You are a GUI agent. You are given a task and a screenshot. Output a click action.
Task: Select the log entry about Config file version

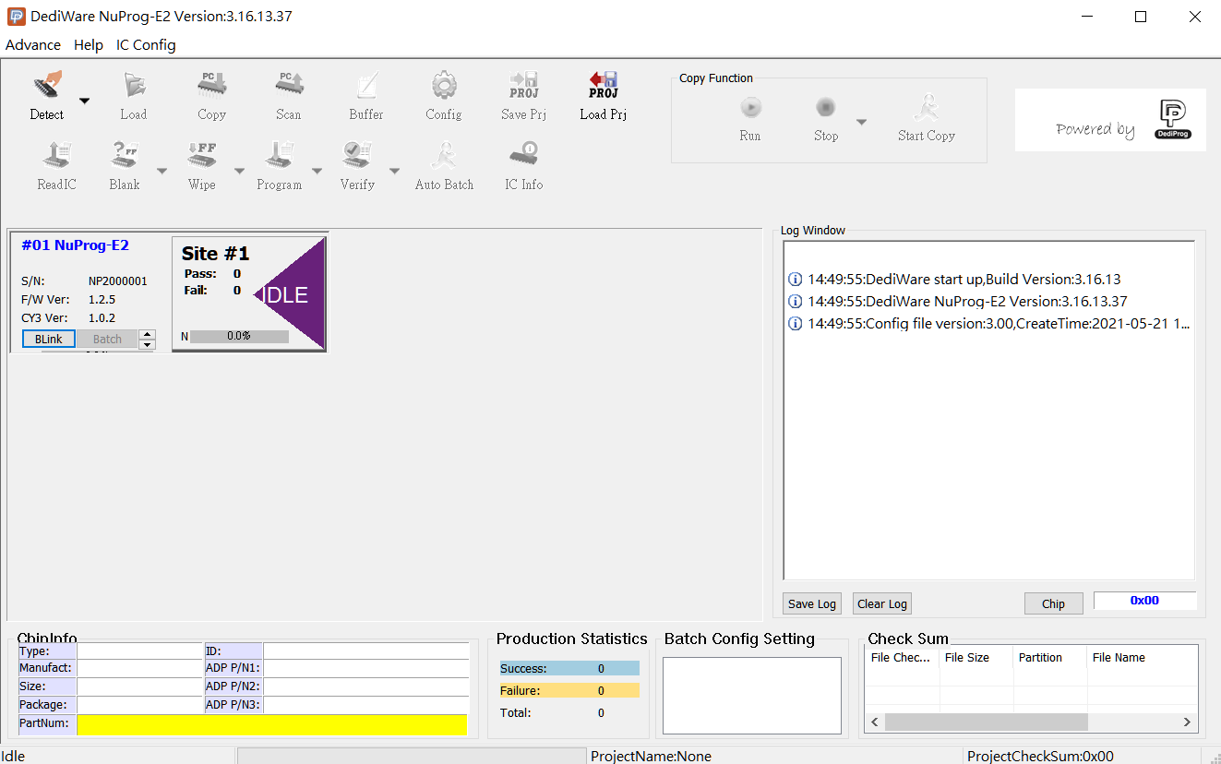point(989,324)
